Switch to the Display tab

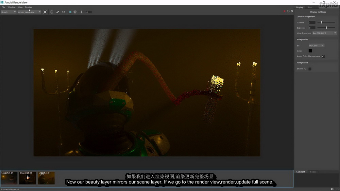pos(300,7)
